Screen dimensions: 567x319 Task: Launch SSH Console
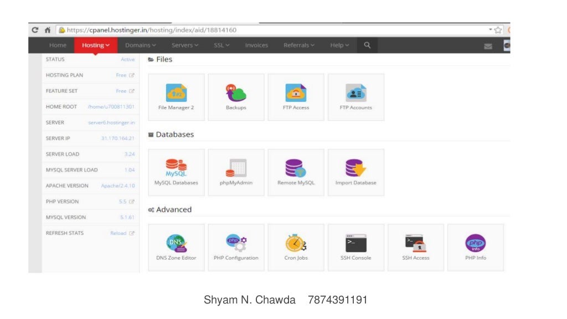click(356, 248)
